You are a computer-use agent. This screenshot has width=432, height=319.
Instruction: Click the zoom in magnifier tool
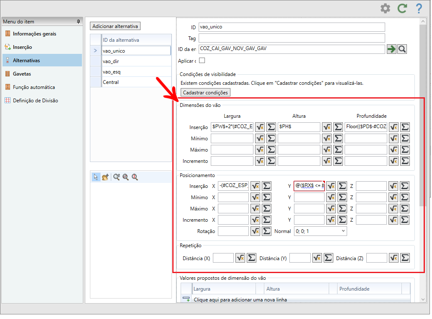coord(117,177)
